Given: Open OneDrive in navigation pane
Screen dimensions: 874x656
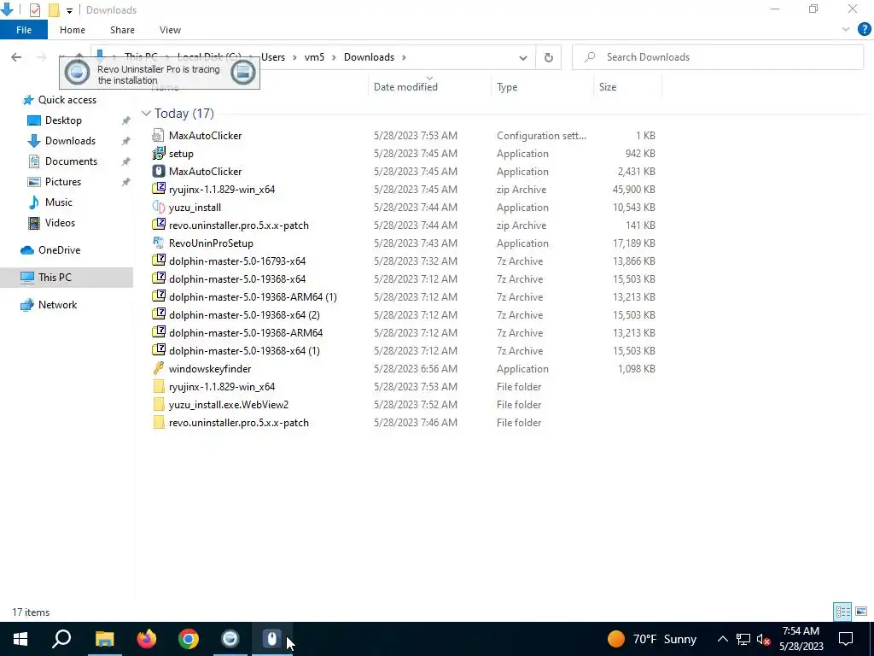Looking at the screenshot, I should (59, 250).
